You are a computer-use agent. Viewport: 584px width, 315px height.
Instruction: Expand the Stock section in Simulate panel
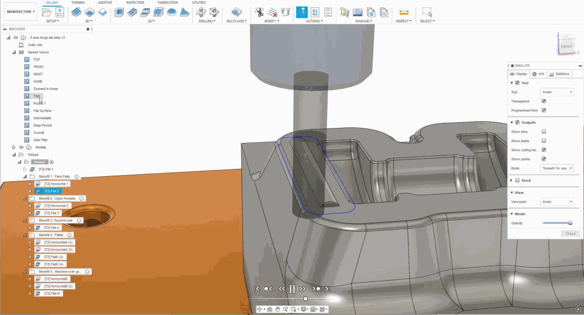pos(512,180)
